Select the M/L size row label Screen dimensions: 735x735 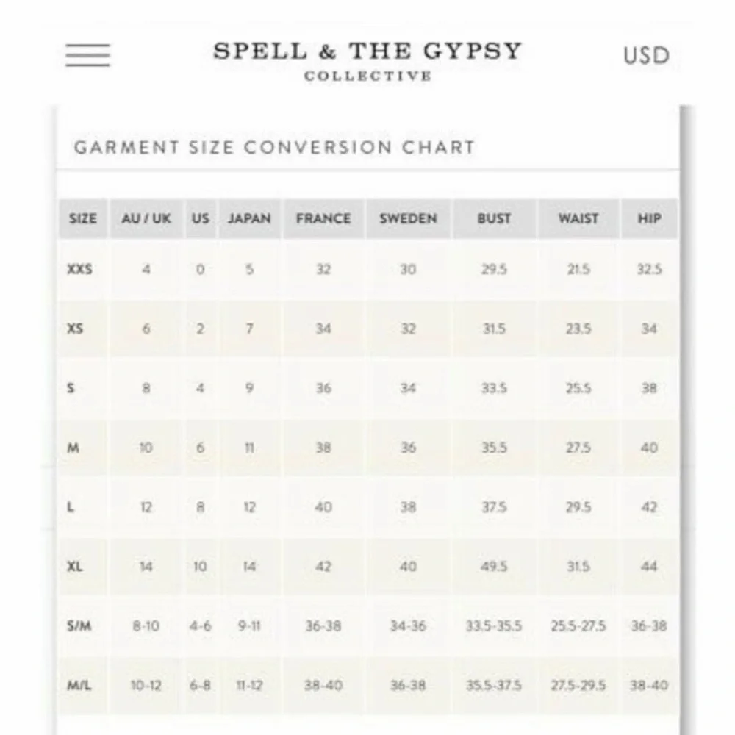point(79,685)
